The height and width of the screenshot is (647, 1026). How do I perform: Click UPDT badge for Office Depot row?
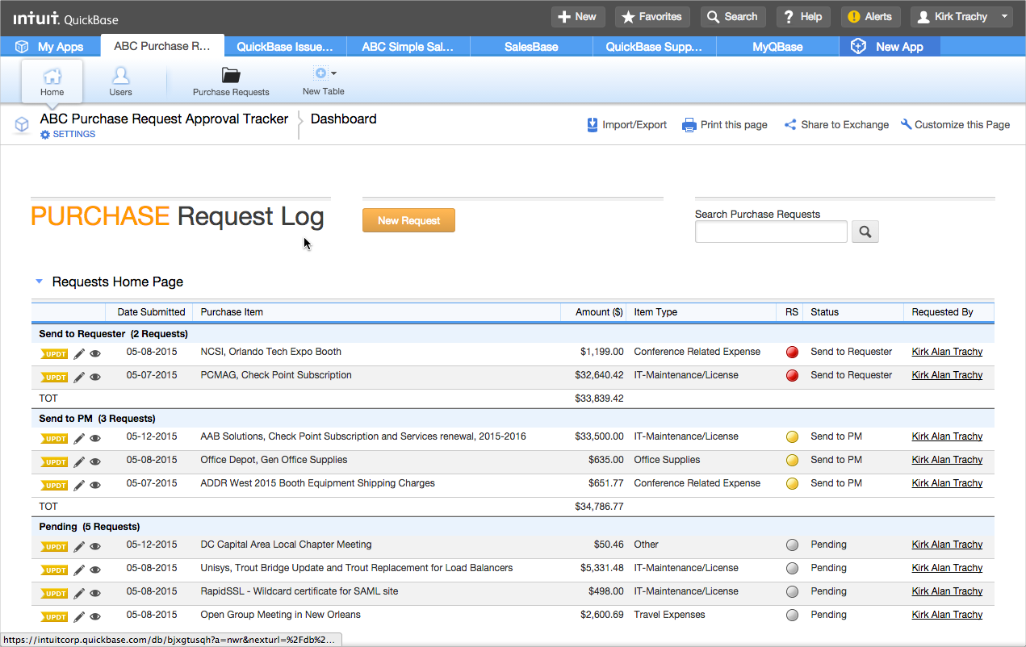tap(54, 461)
